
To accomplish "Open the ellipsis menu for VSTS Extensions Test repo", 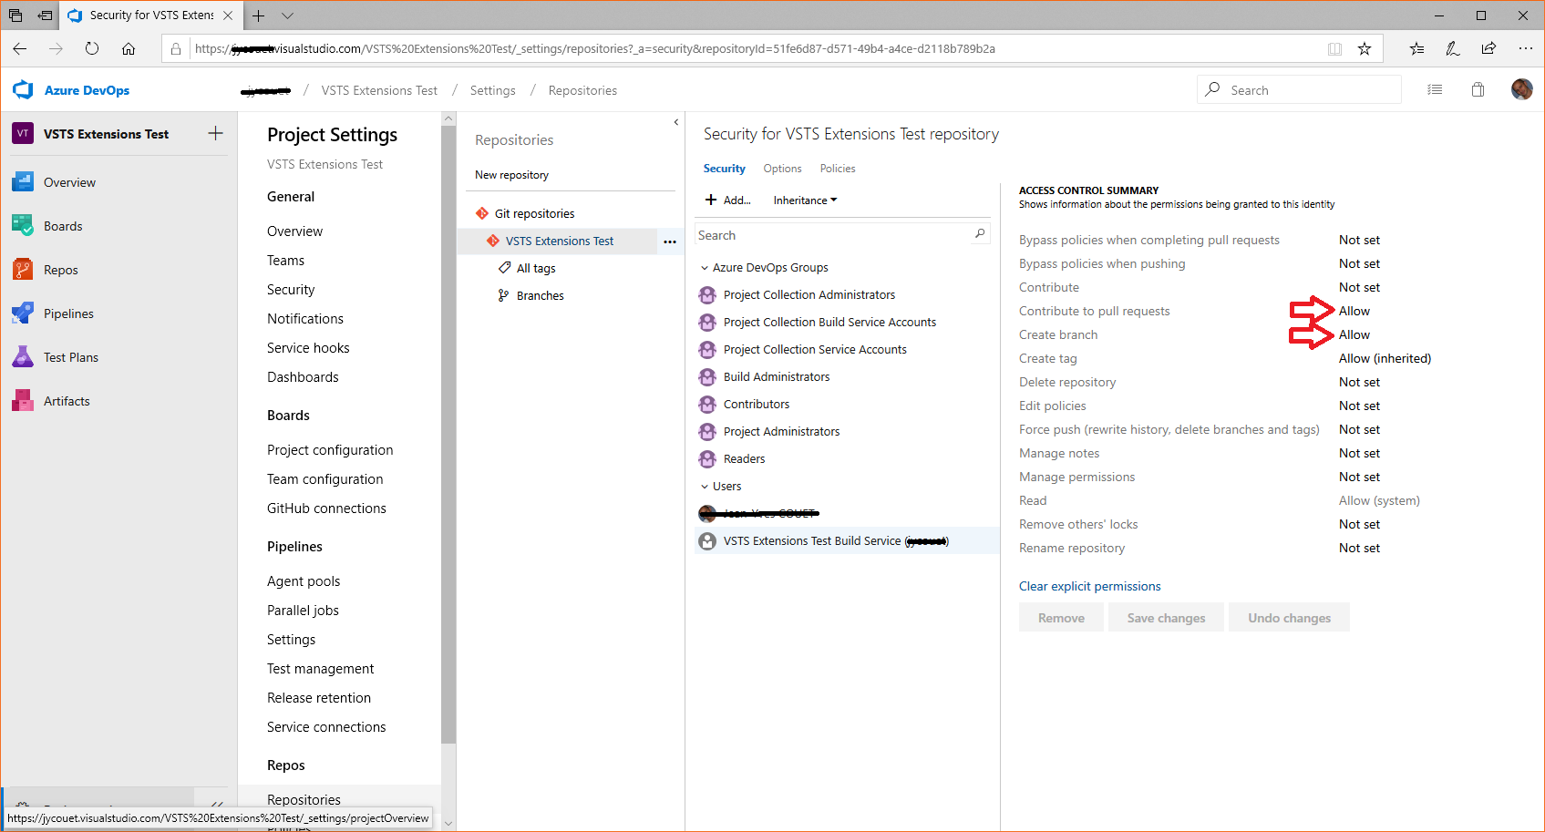I will point(670,241).
